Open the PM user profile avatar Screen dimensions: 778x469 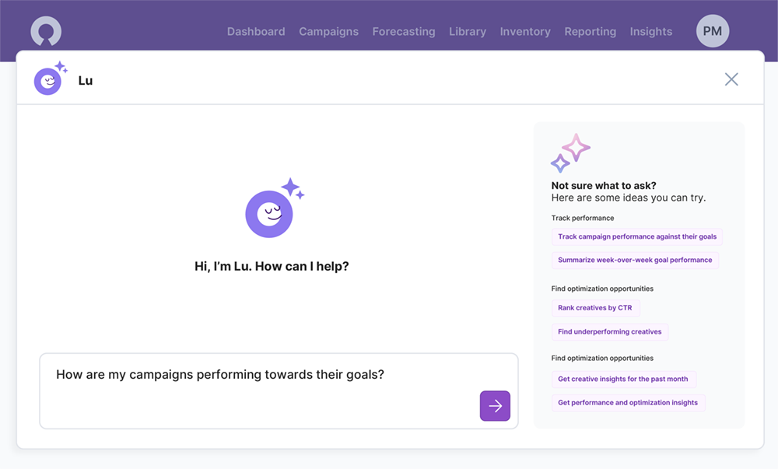point(713,31)
